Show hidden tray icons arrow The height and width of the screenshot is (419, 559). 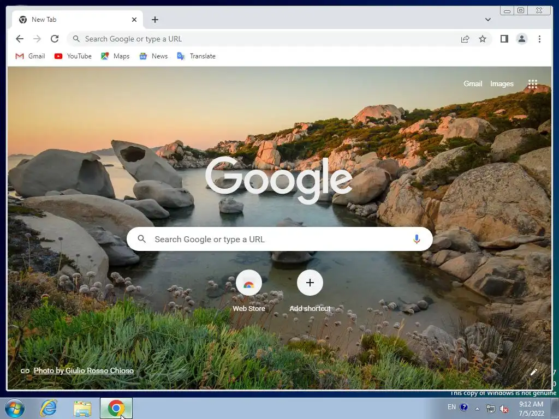coord(477,409)
